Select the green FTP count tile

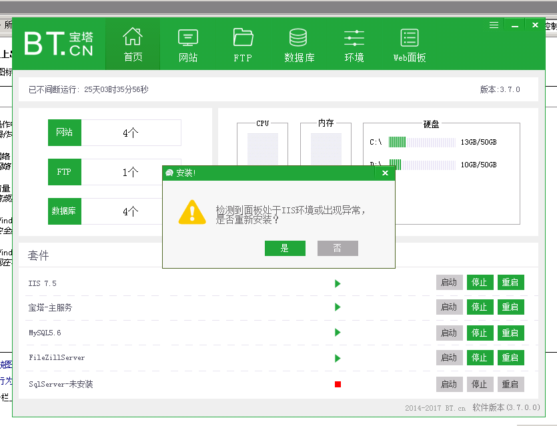pyautogui.click(x=65, y=172)
